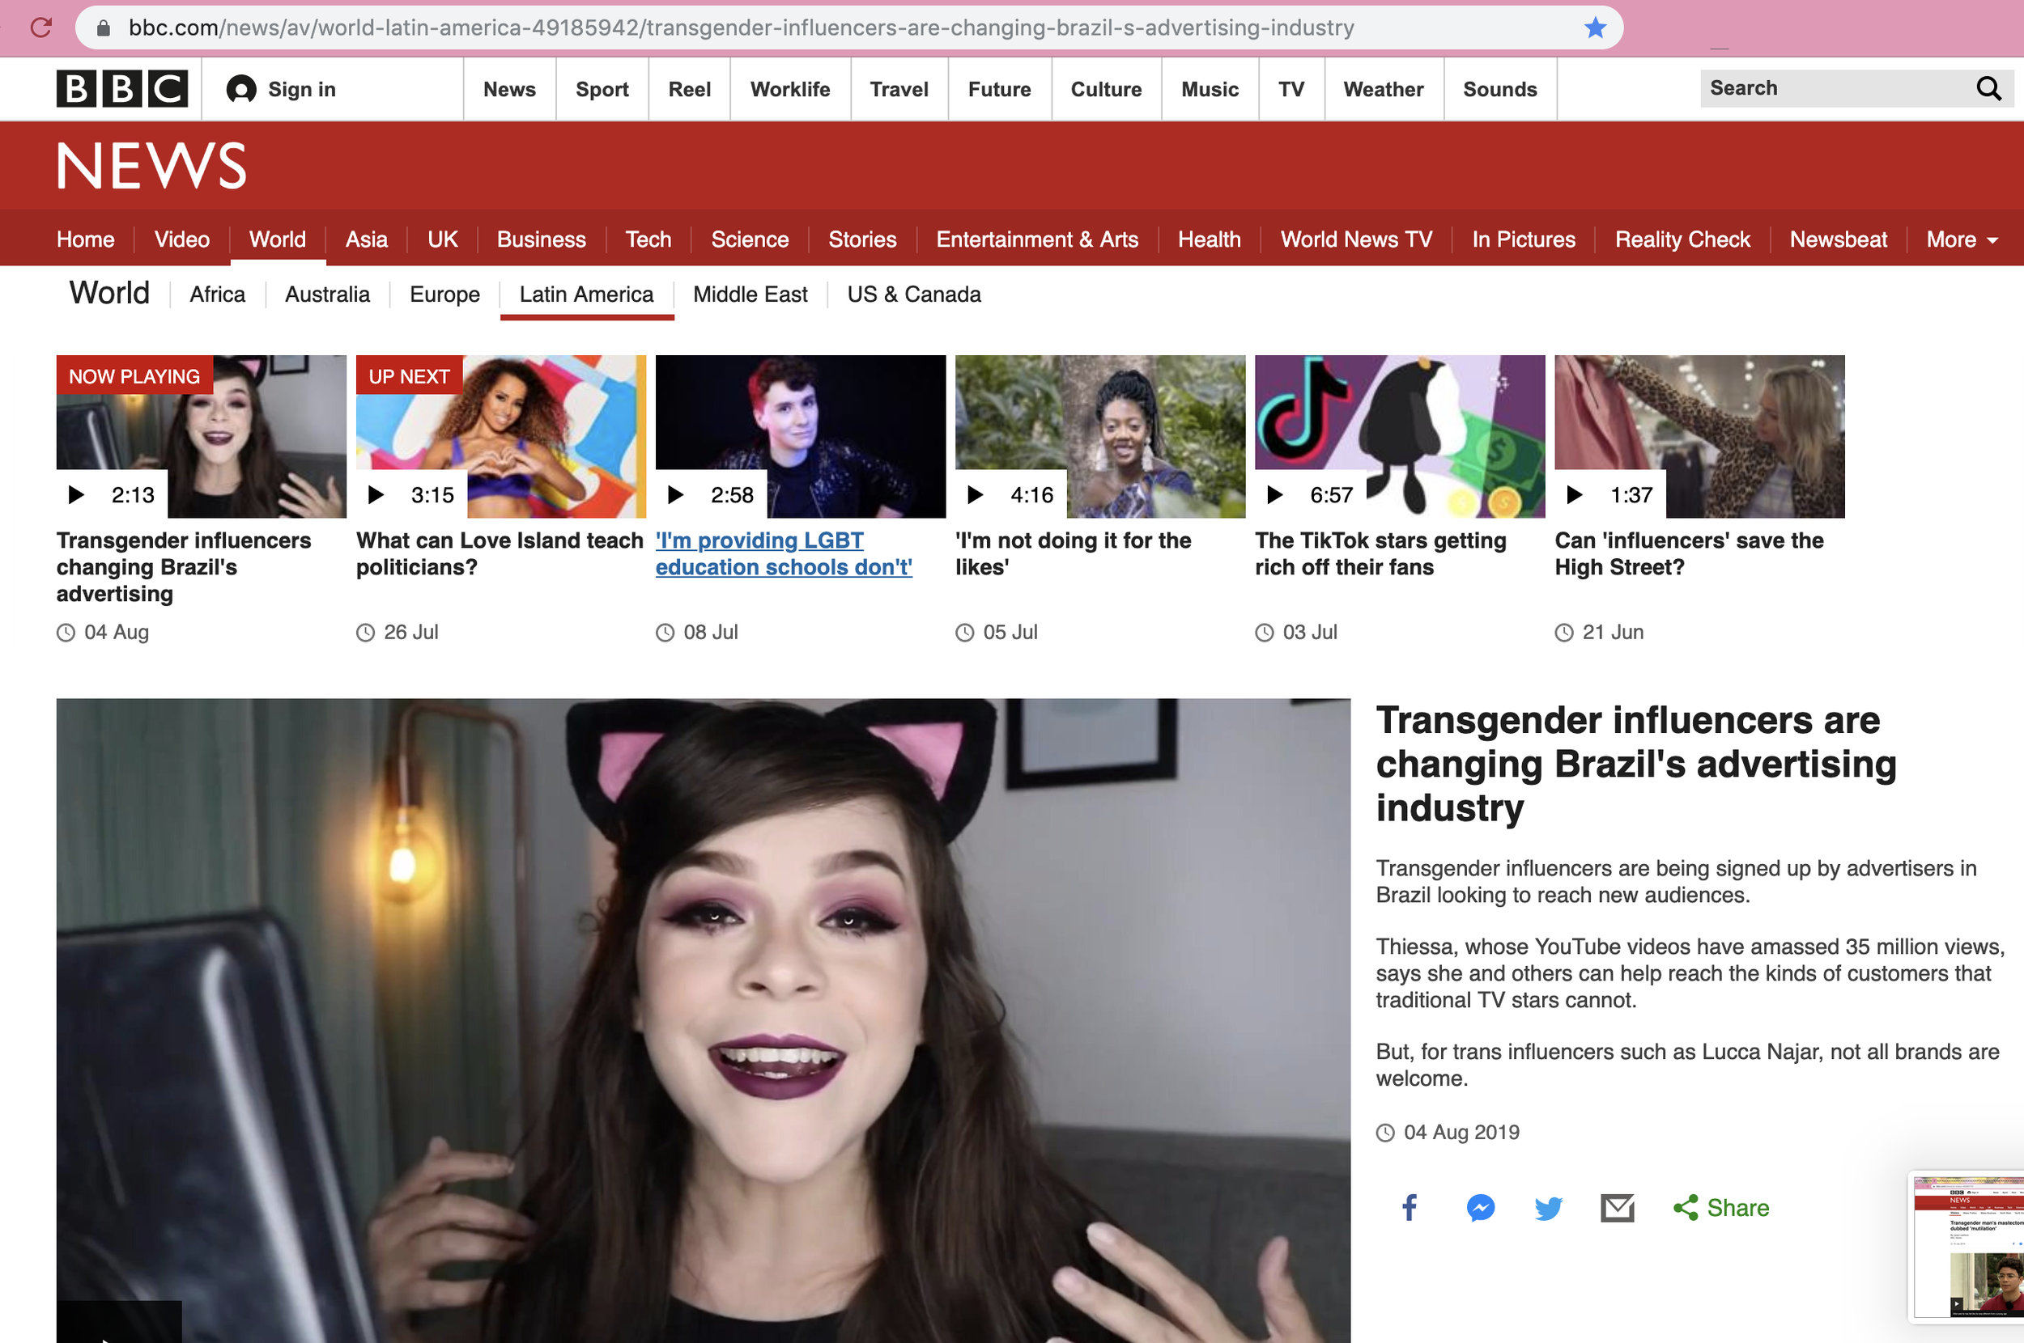Open 'The TikTok stars getting rich' headline

coord(1380,554)
